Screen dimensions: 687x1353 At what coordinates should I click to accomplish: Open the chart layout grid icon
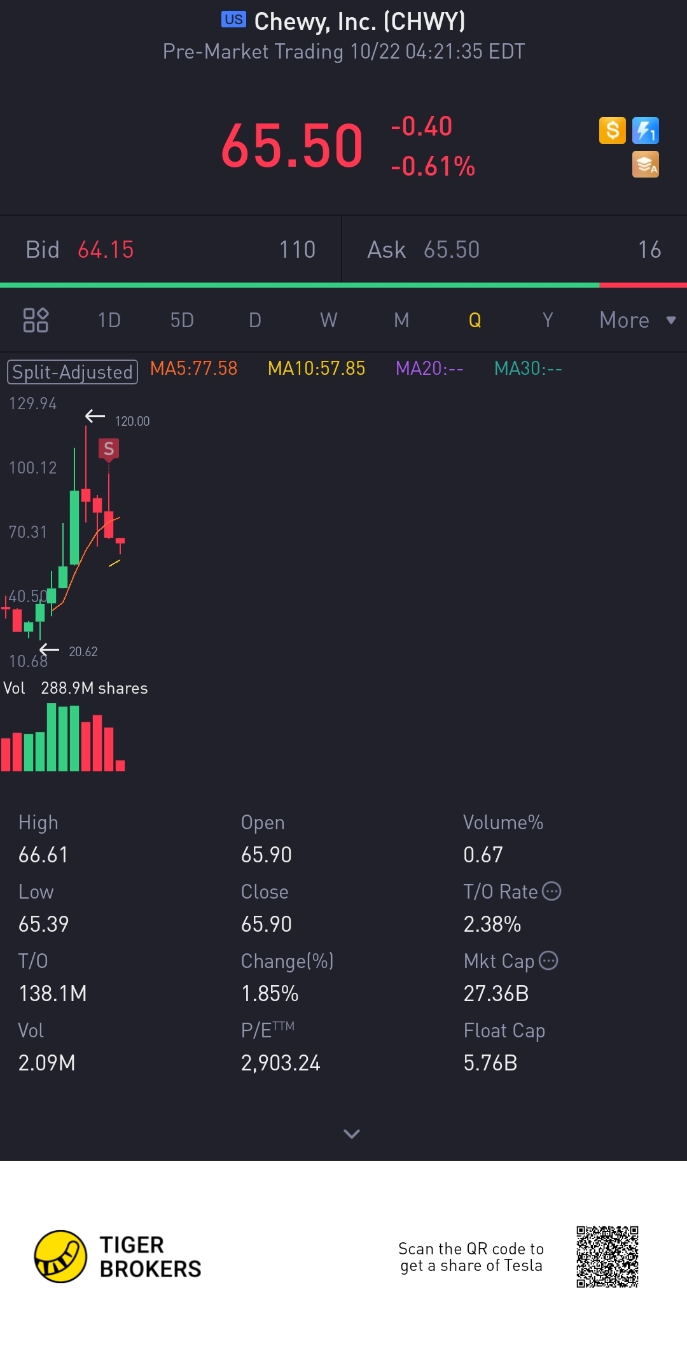[36, 320]
